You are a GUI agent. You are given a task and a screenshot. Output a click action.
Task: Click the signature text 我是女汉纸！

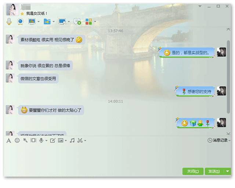[37, 14]
